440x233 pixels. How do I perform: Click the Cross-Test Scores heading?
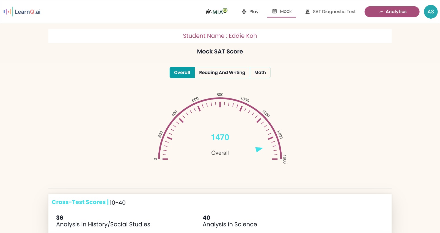pos(79,202)
